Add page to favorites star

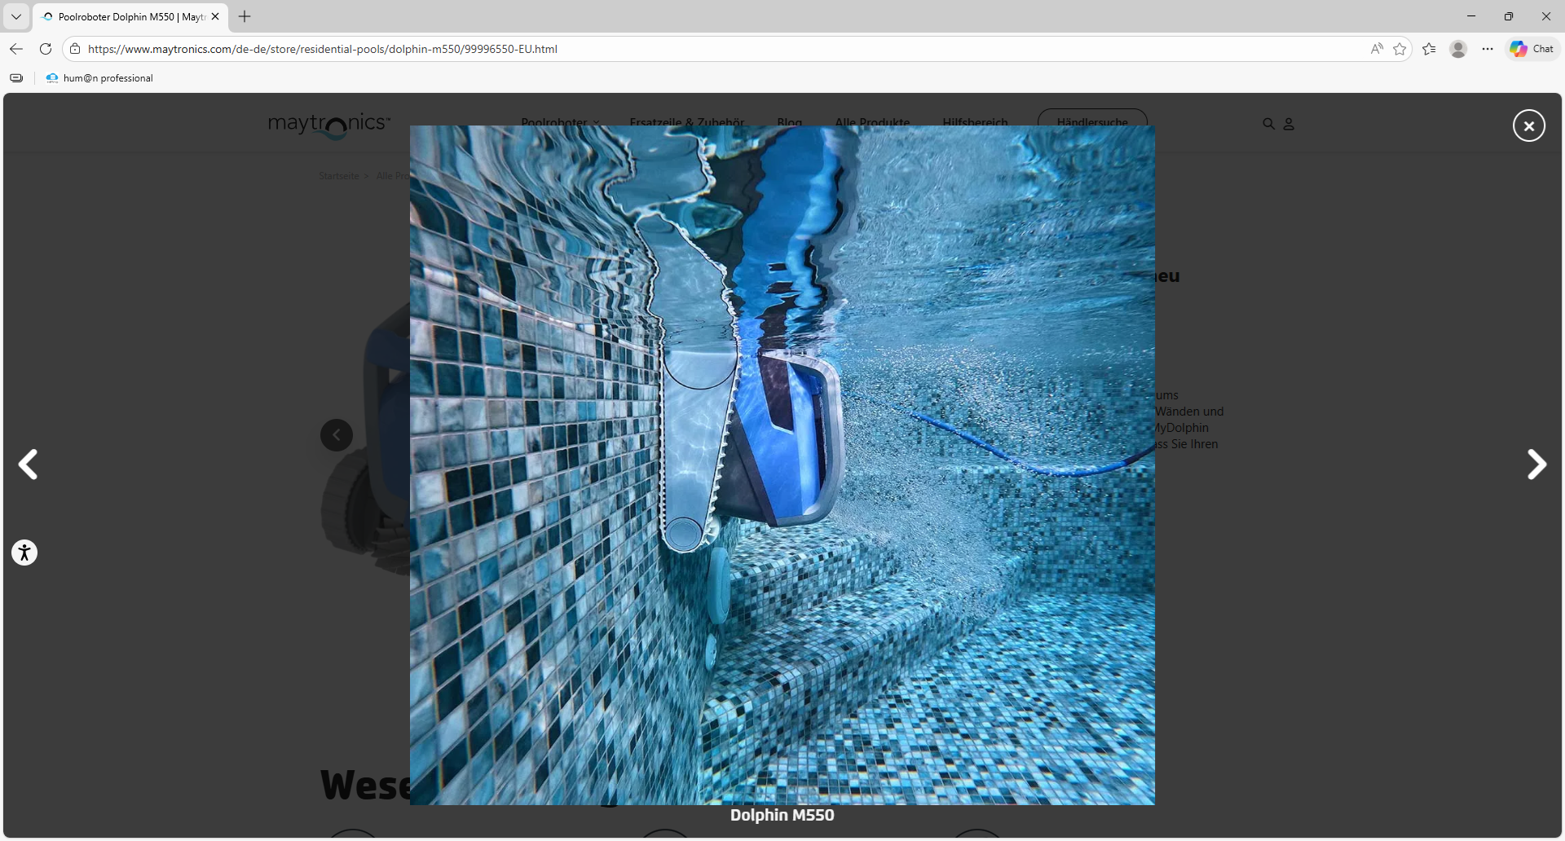click(x=1400, y=49)
